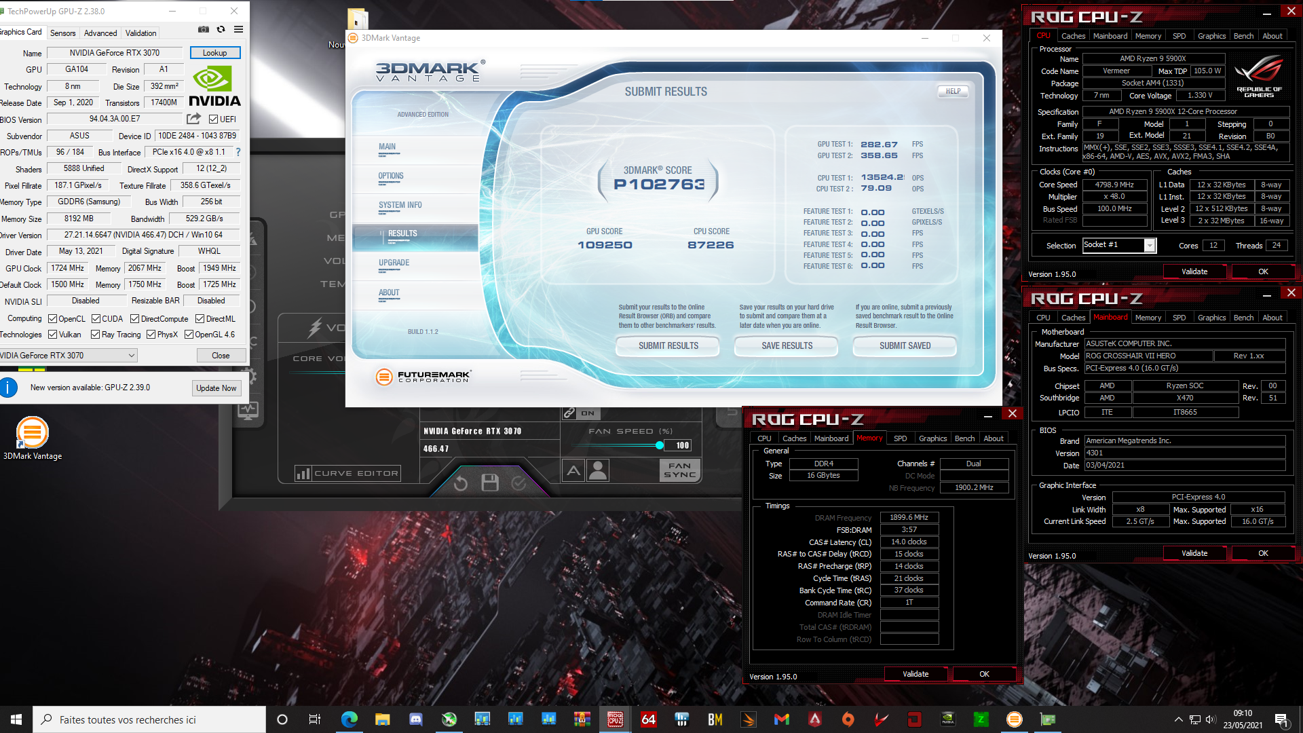The width and height of the screenshot is (1303, 733).
Task: Switch to ROG CPU-Z taskbar icon
Action: (x=616, y=719)
